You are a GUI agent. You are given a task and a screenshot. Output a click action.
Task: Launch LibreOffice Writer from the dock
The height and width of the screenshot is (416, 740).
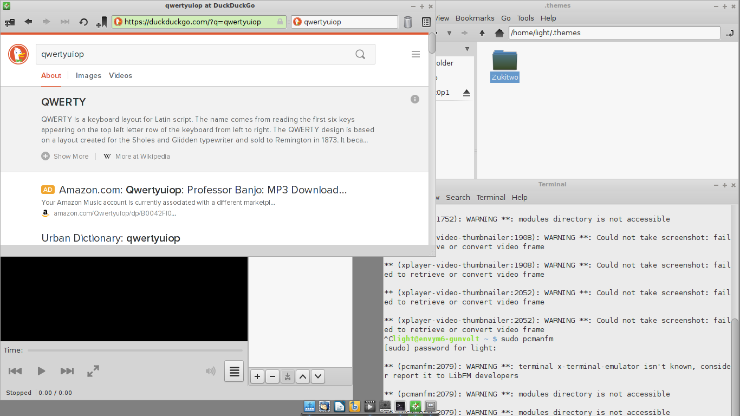340,406
